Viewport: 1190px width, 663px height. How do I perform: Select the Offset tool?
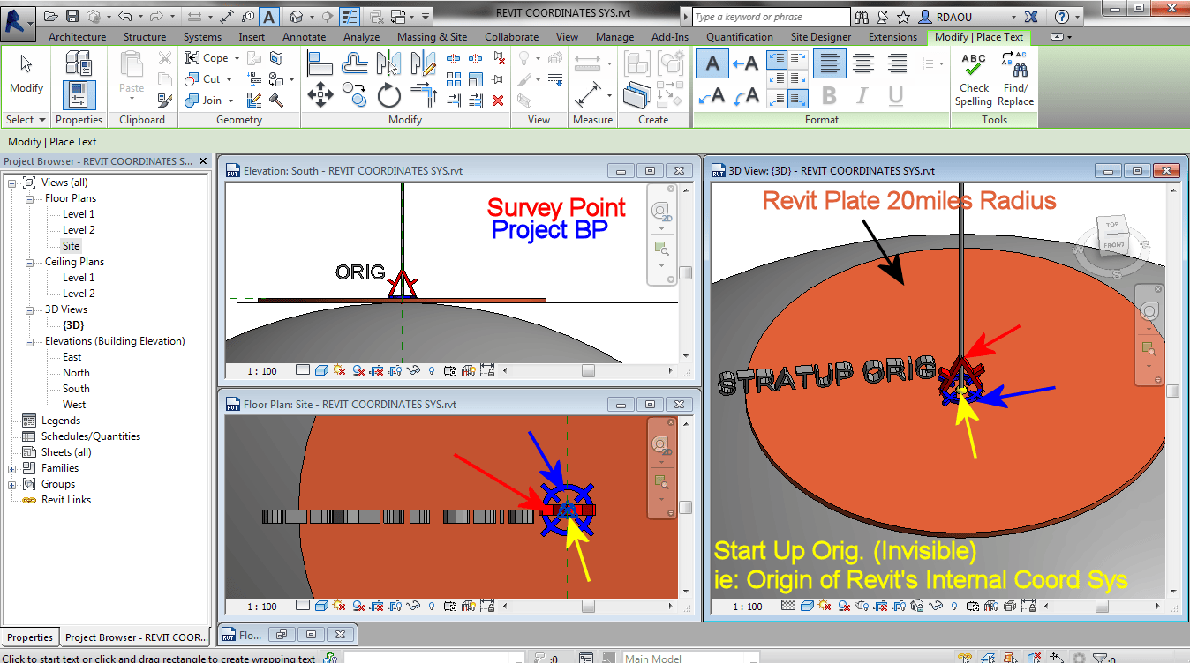click(355, 63)
